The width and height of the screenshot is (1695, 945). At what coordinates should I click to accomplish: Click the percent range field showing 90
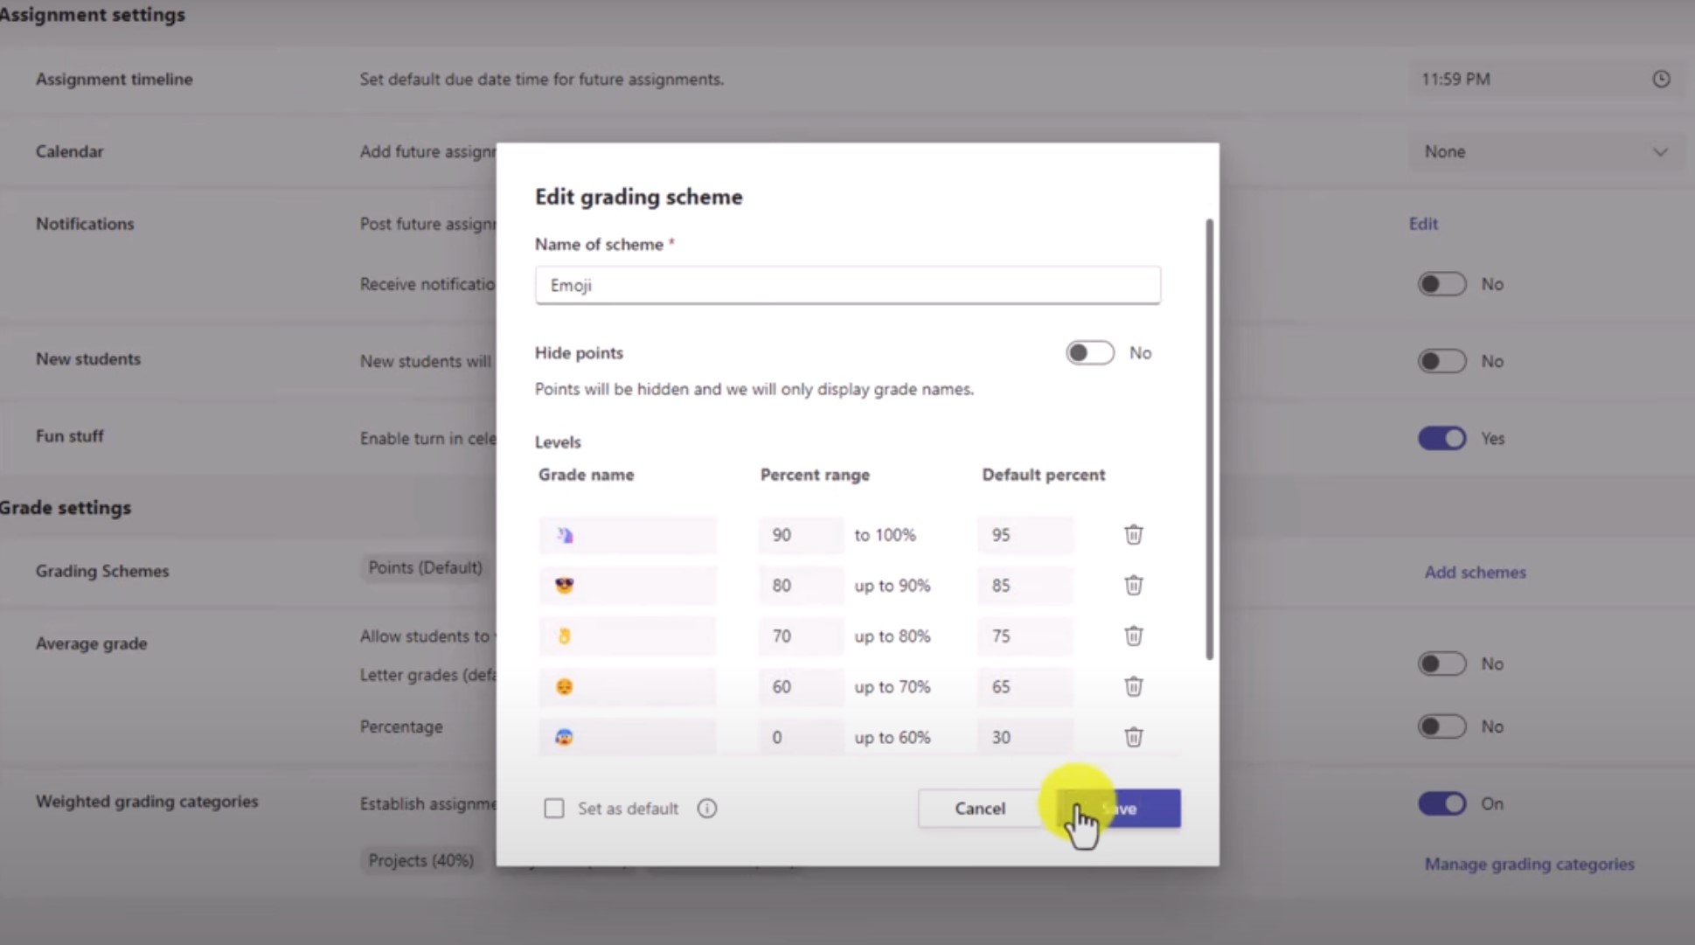pyautogui.click(x=801, y=535)
